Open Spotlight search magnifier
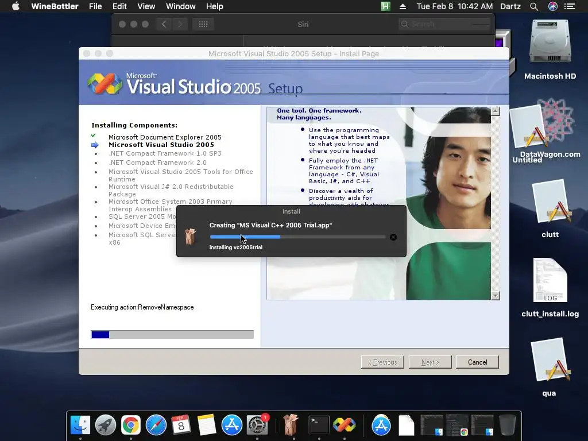The image size is (588, 441). [534, 6]
